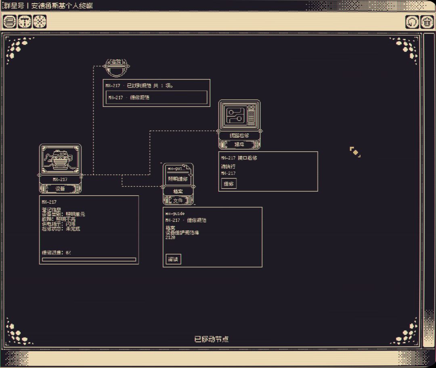Select the mx-gui 照明维修 file node

[178, 174]
